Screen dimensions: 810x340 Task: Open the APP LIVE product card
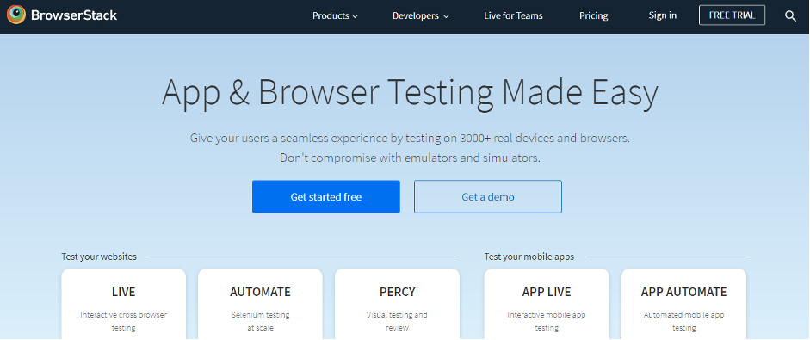coord(547,304)
